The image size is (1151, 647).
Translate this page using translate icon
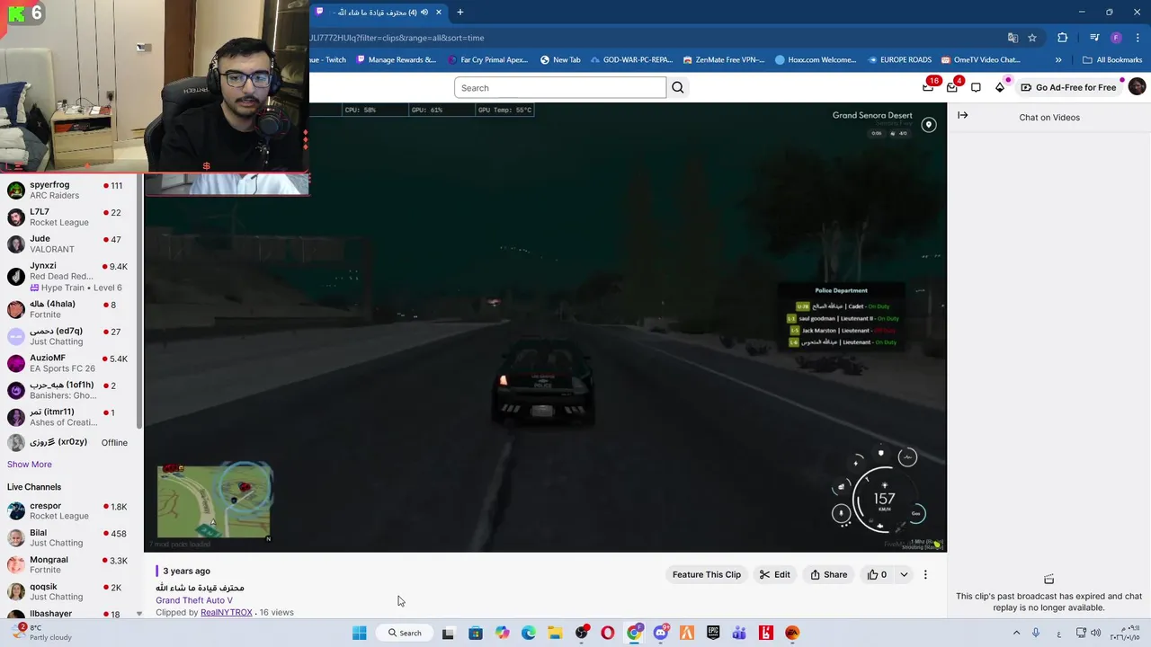(x=1013, y=38)
